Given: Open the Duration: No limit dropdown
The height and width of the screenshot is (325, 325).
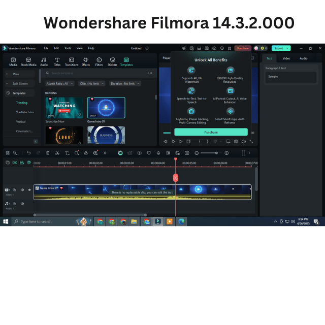Looking at the screenshot, I should [x=125, y=83].
